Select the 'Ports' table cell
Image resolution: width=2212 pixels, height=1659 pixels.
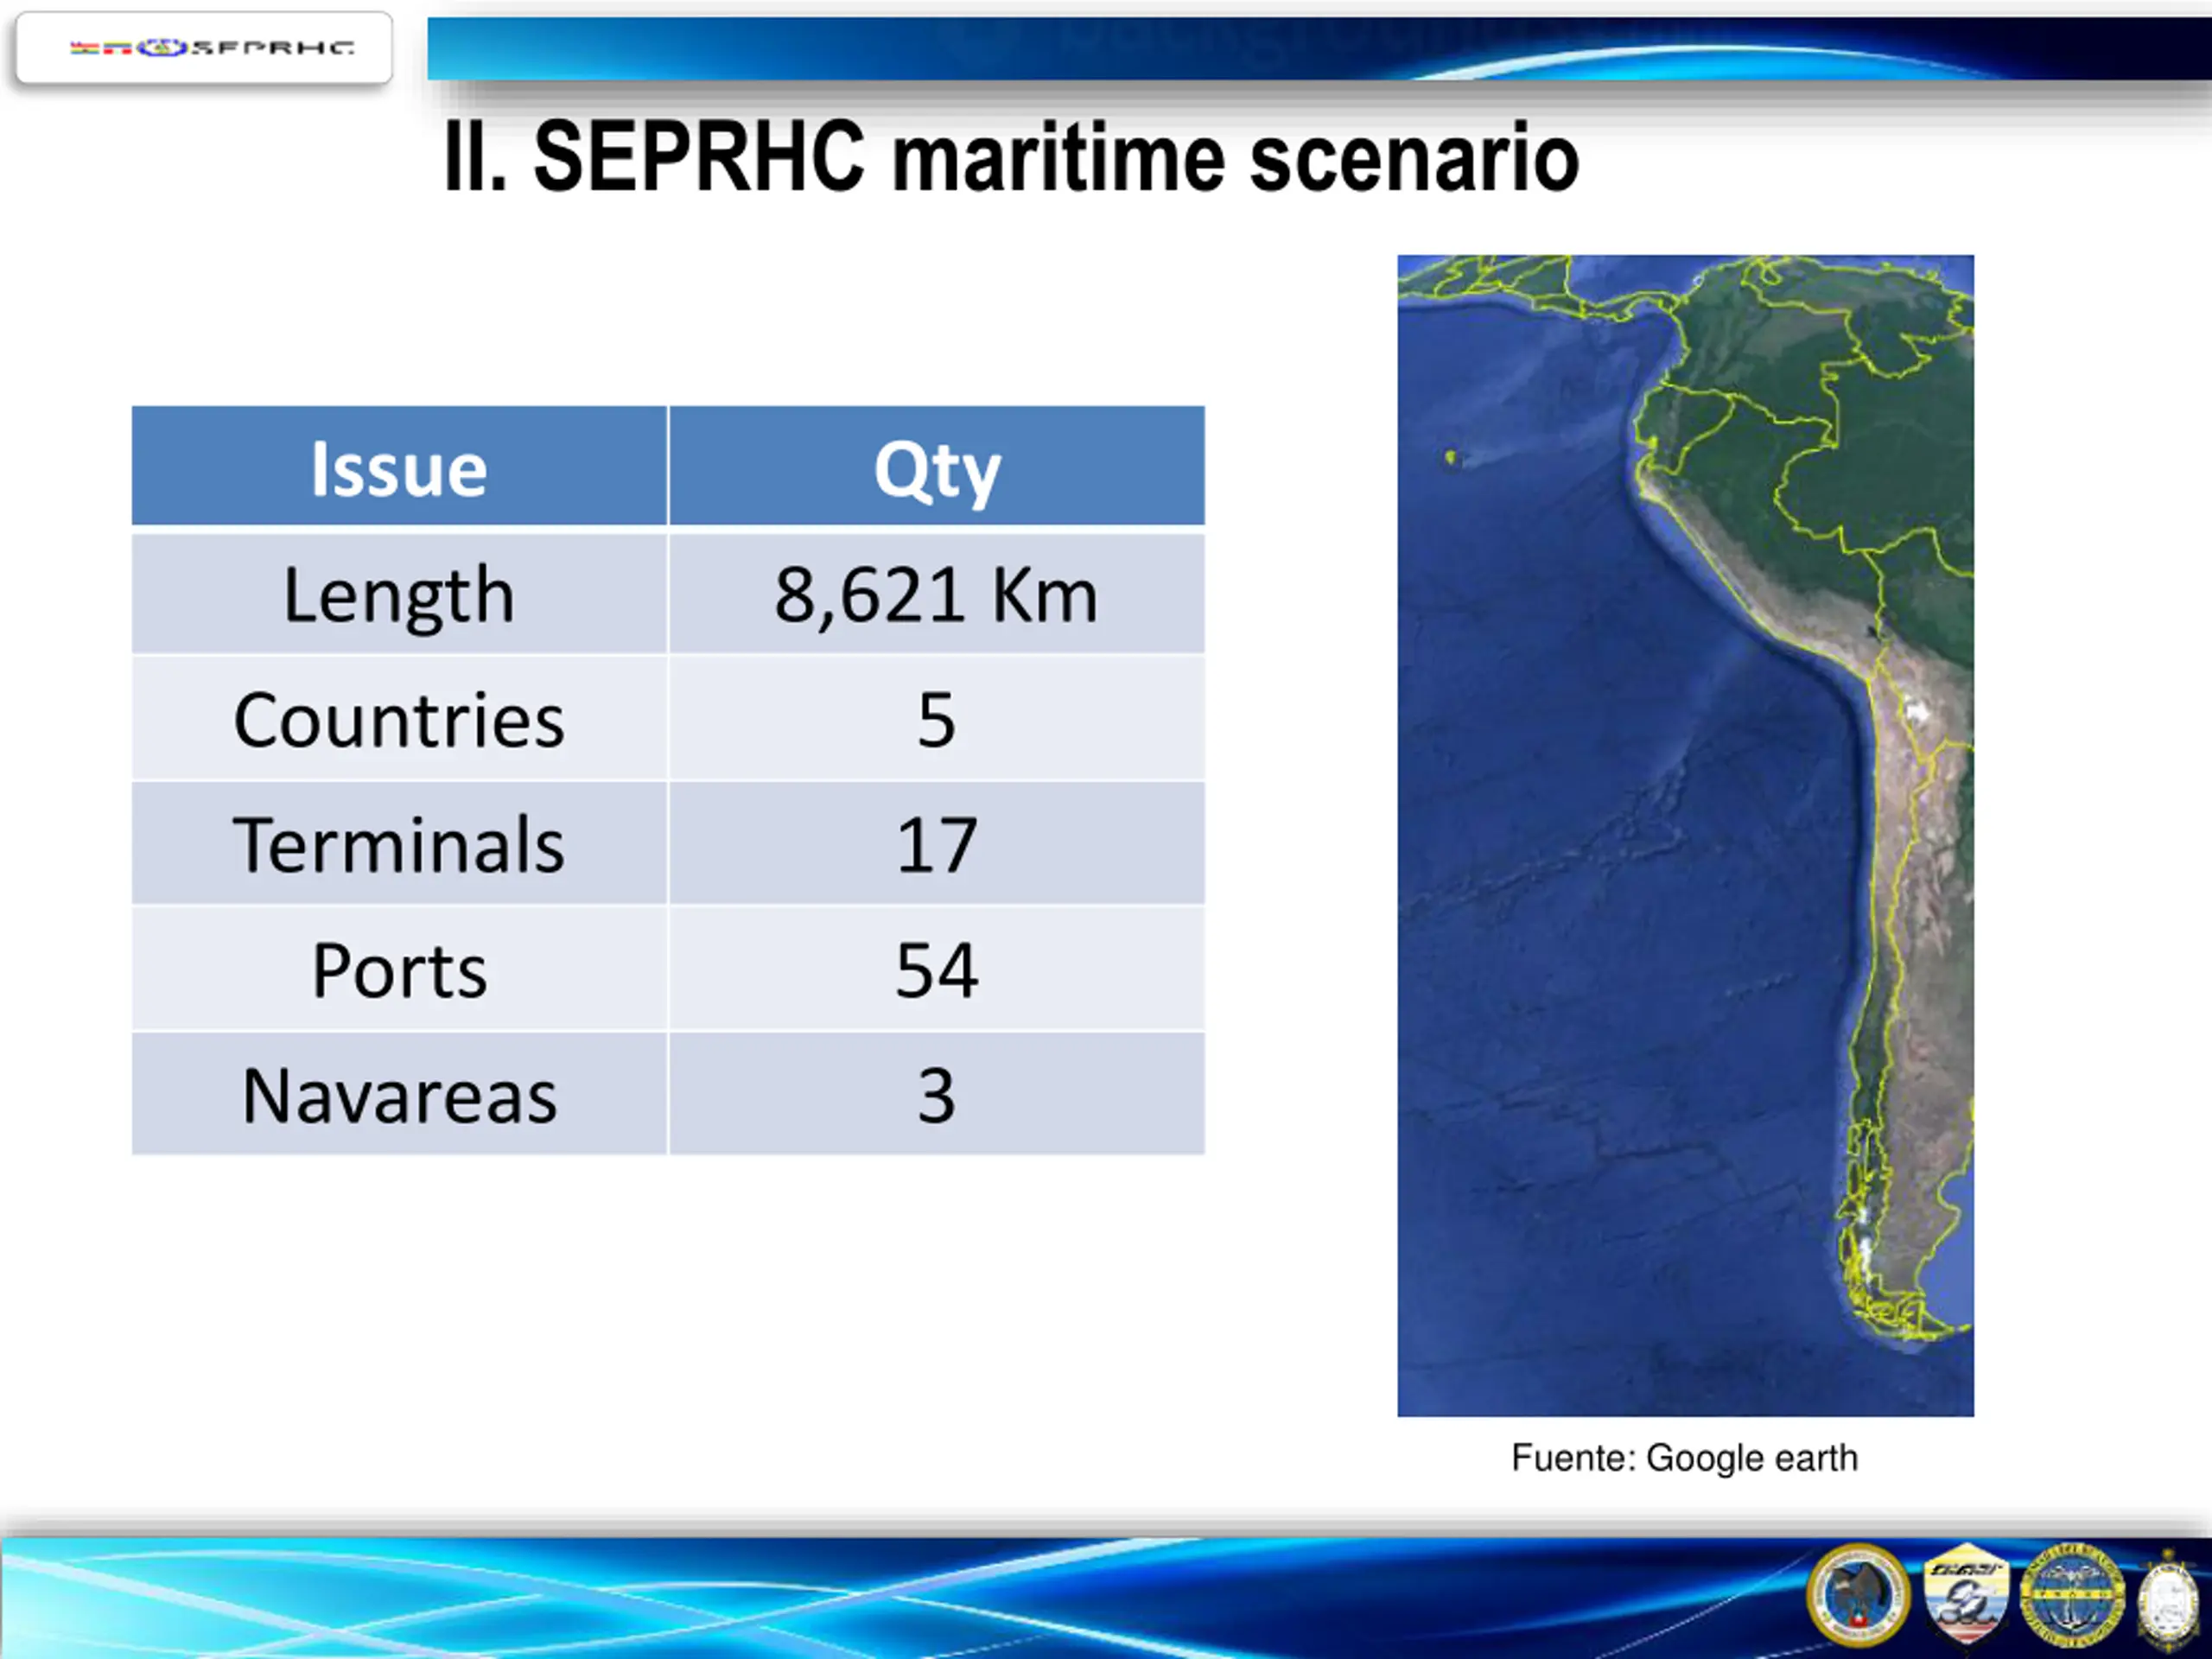coord(399,969)
